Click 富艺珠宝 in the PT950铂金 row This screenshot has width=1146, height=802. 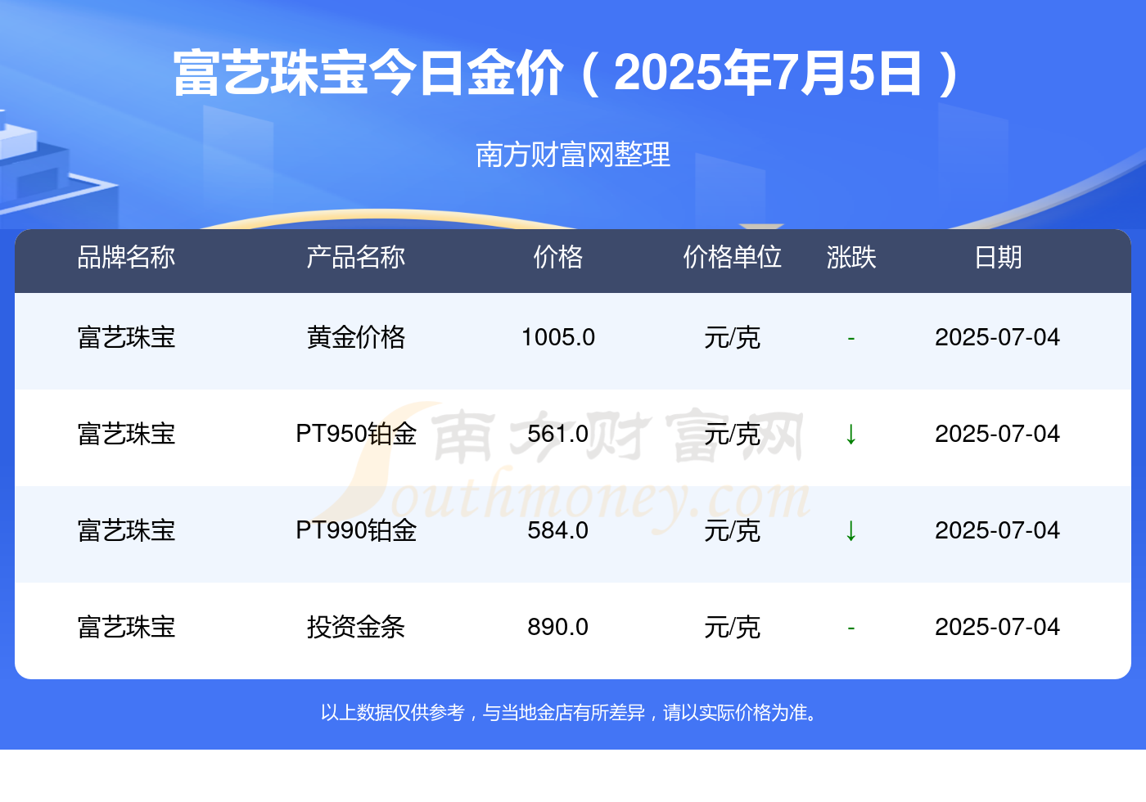pyautogui.click(x=126, y=434)
